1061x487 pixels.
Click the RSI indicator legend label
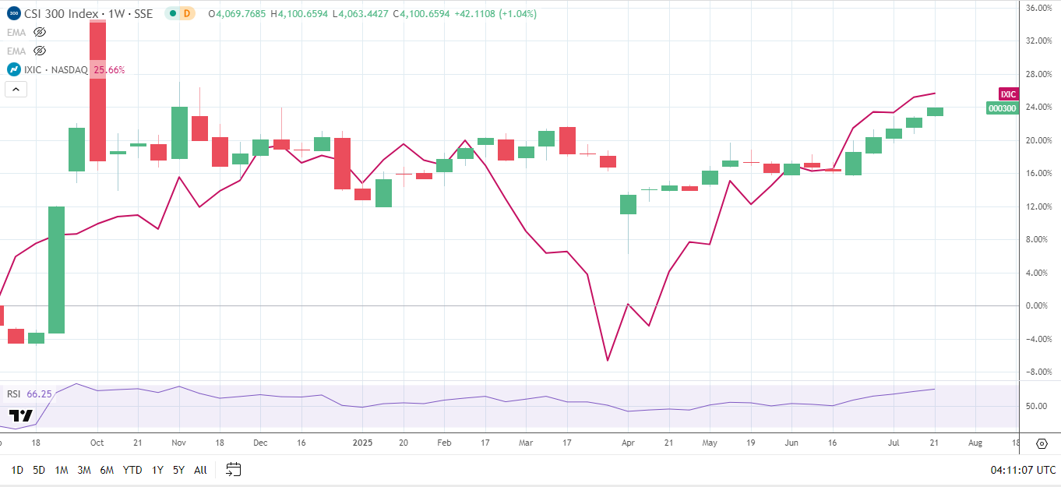click(x=14, y=393)
